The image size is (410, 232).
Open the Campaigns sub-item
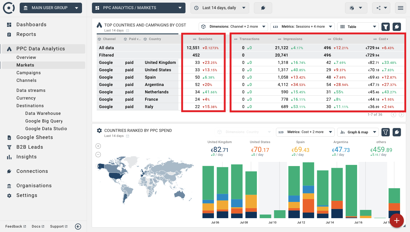[x=29, y=73]
